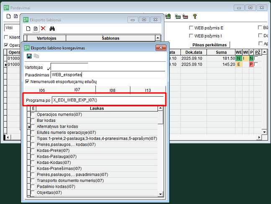
Task: Click the 181.50 Suma cell
Action: tap(221, 58)
